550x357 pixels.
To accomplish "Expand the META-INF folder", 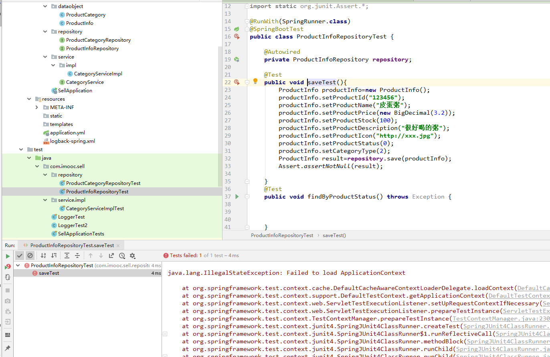I will [x=37, y=108].
